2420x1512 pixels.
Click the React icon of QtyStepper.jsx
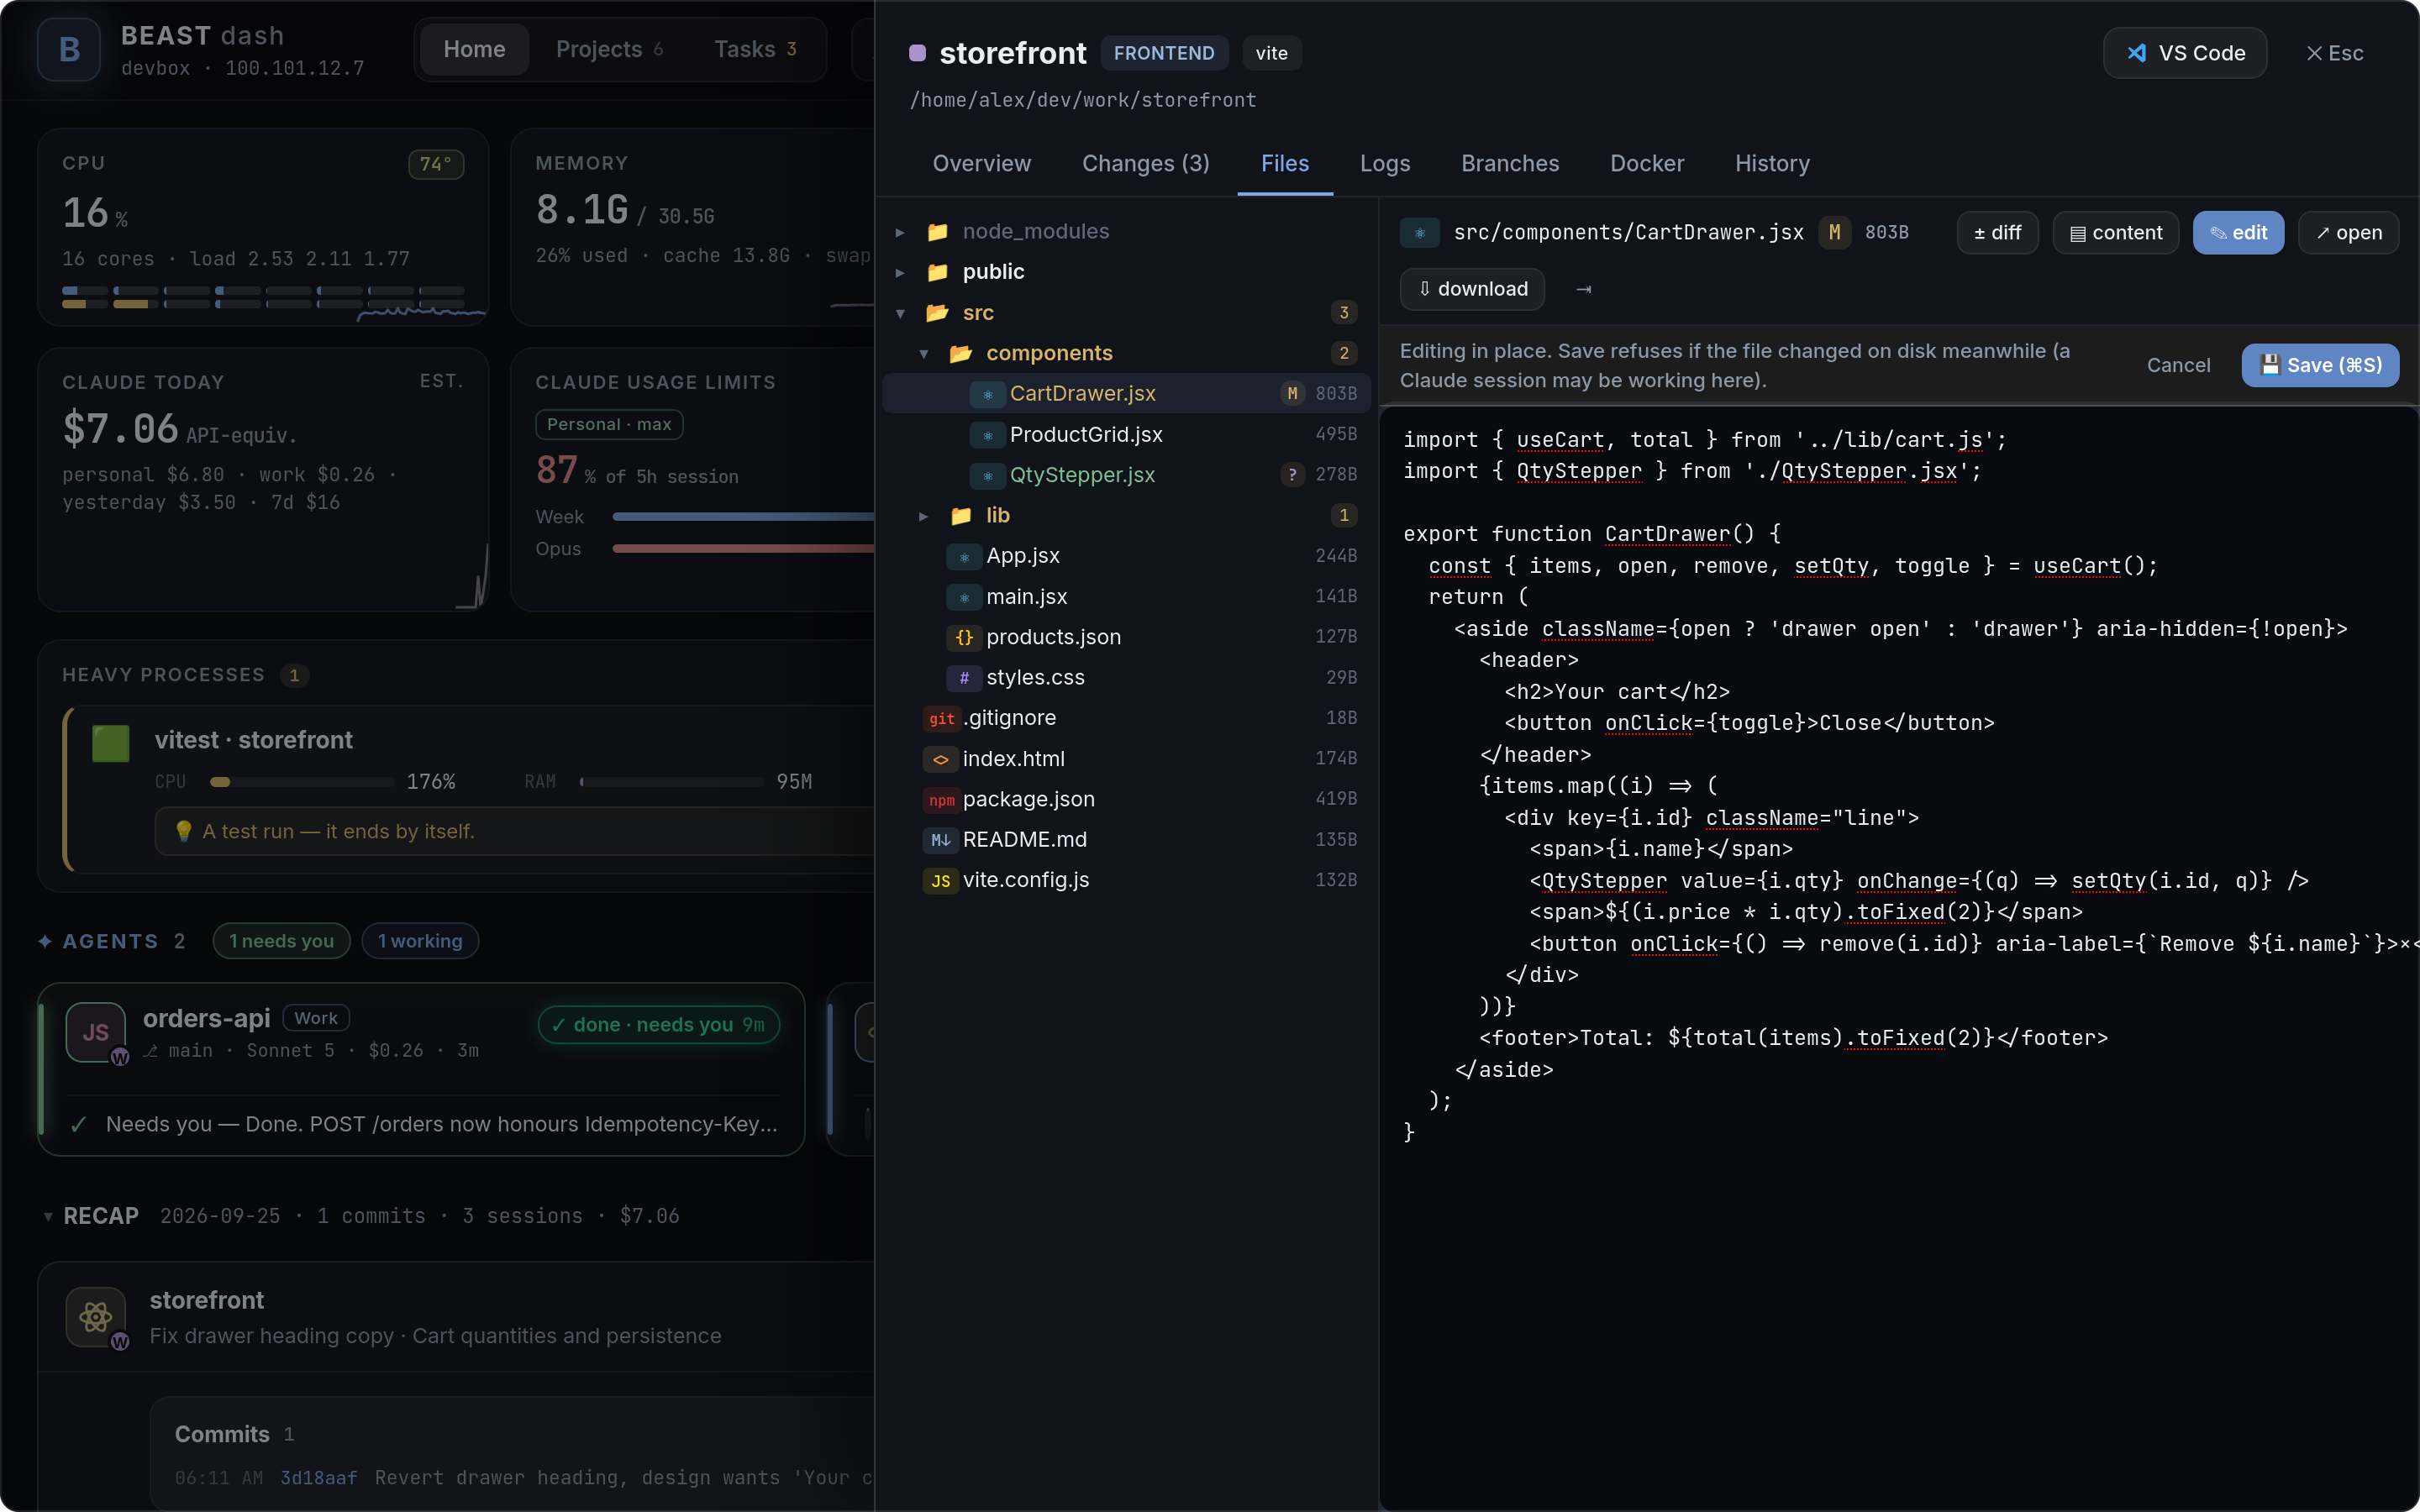coord(987,475)
